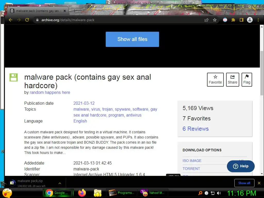Click the Addeddate value 2021-03-13 01:42:45
The width and height of the screenshot is (264, 198).
click(x=93, y=163)
